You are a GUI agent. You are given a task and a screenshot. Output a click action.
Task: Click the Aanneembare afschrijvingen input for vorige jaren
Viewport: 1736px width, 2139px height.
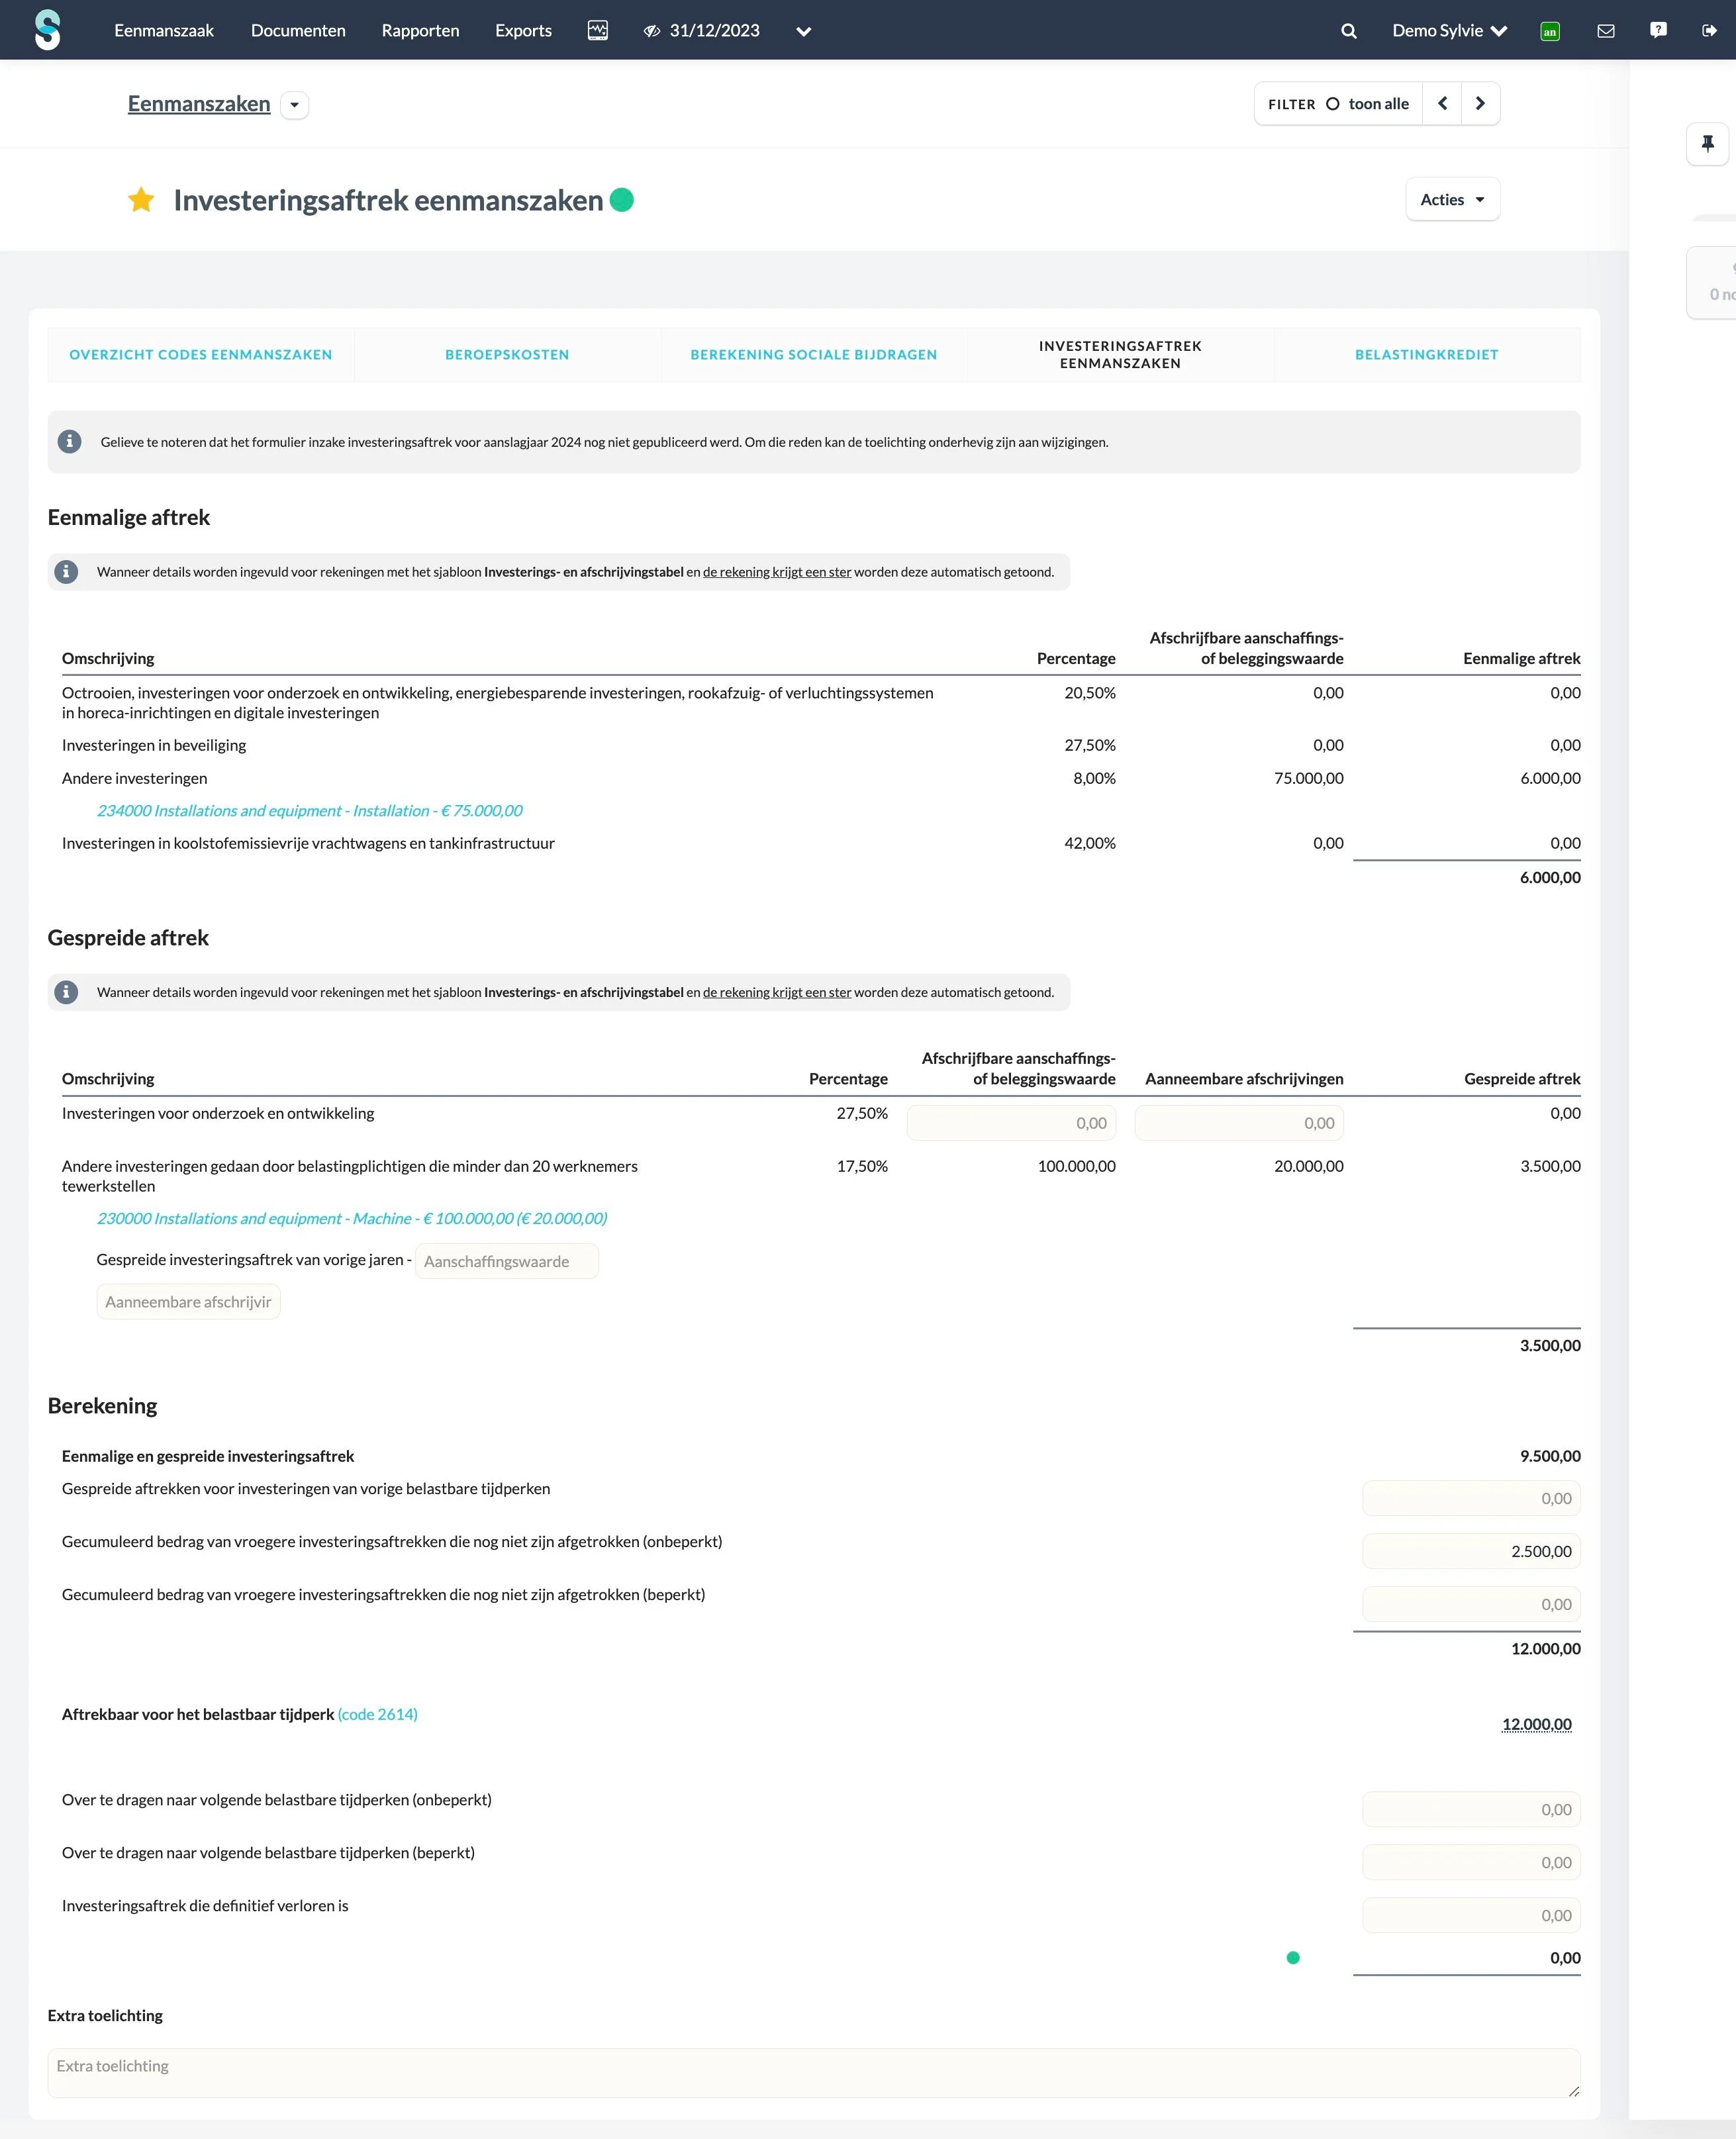tap(188, 1302)
